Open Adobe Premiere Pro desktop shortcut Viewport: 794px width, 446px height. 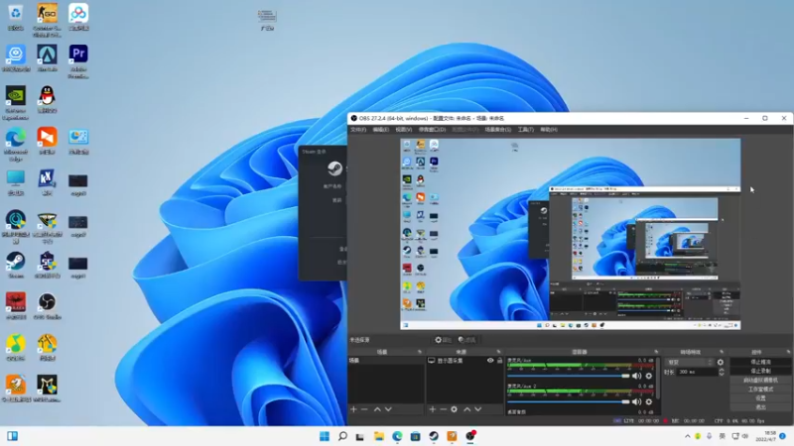click(78, 61)
